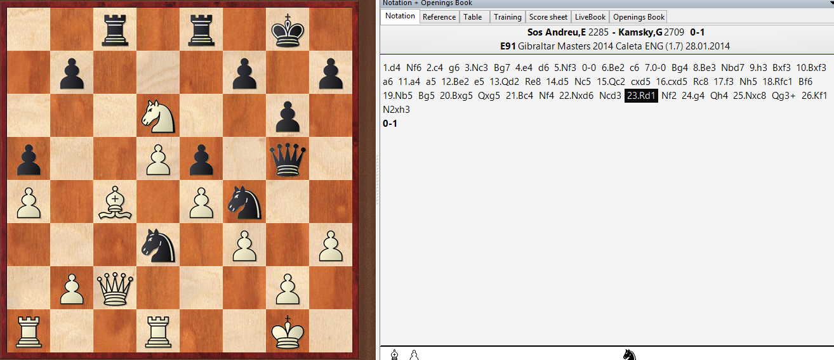Image resolution: width=834 pixels, height=360 pixels.
Task: Click the white bishop on c4
Action: [x=115, y=202]
